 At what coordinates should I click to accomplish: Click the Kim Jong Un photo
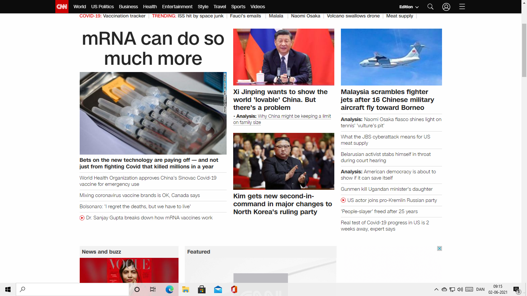(x=284, y=161)
